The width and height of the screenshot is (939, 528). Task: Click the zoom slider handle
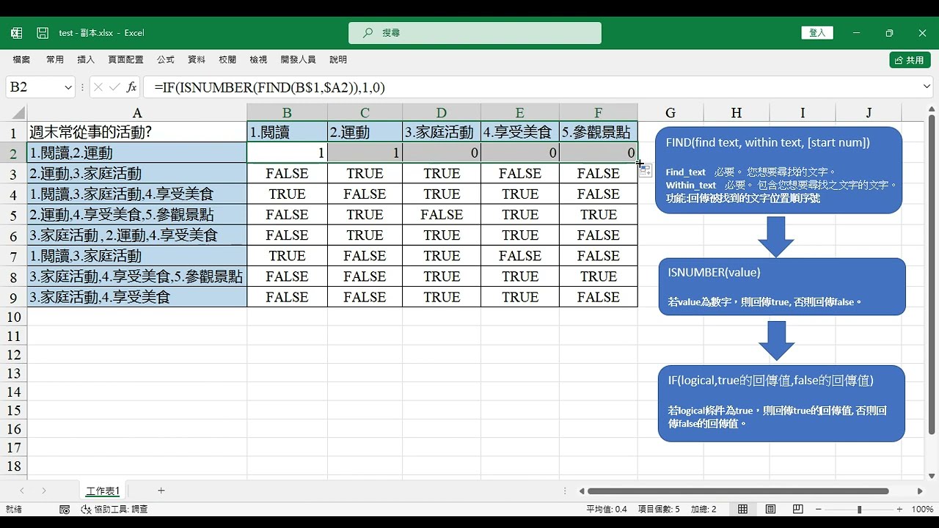(x=859, y=509)
